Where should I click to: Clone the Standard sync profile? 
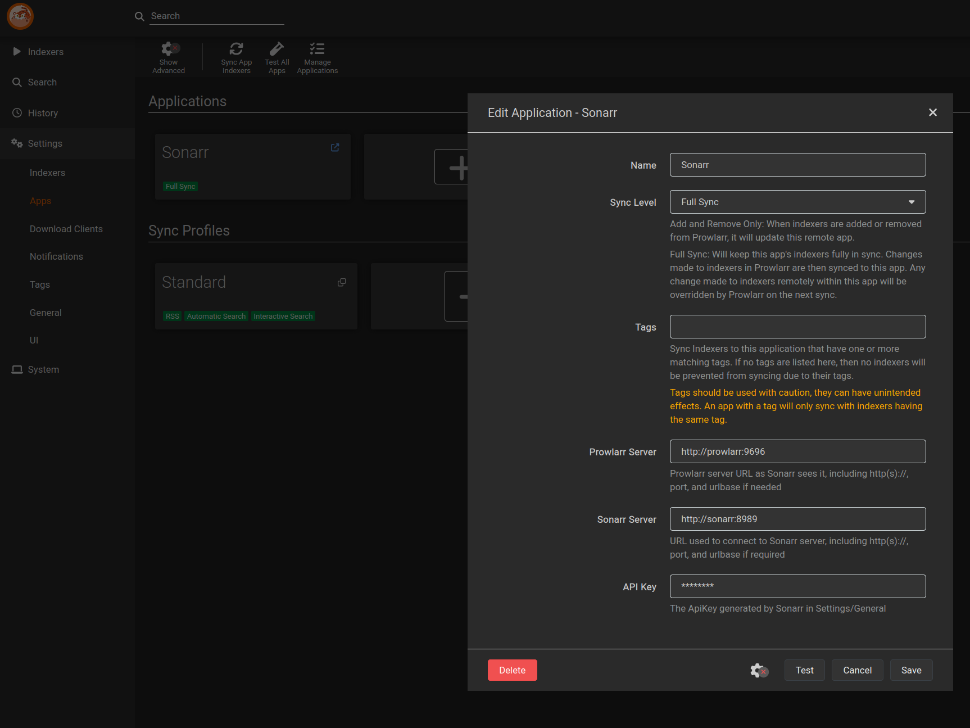[x=342, y=282]
